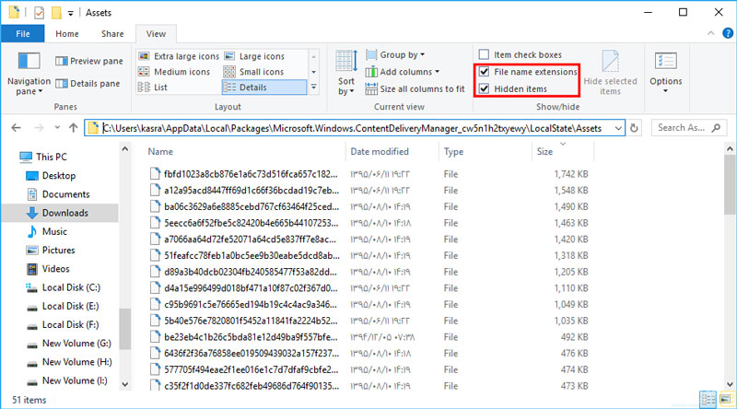Expand the Add columns dropdown

(409, 72)
